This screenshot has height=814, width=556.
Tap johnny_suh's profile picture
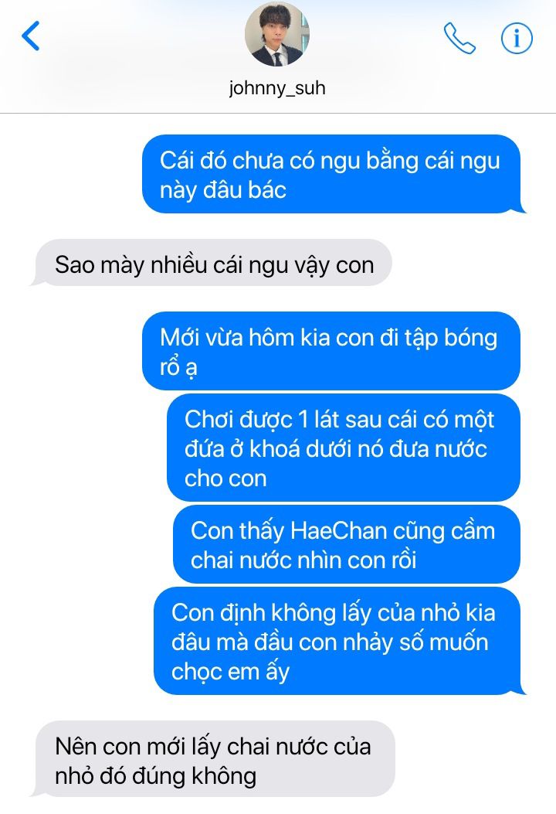277,34
